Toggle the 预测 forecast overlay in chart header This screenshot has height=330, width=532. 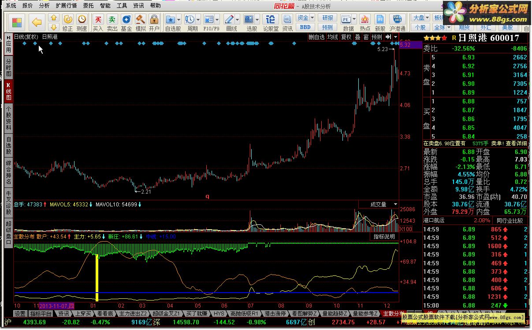377,37
